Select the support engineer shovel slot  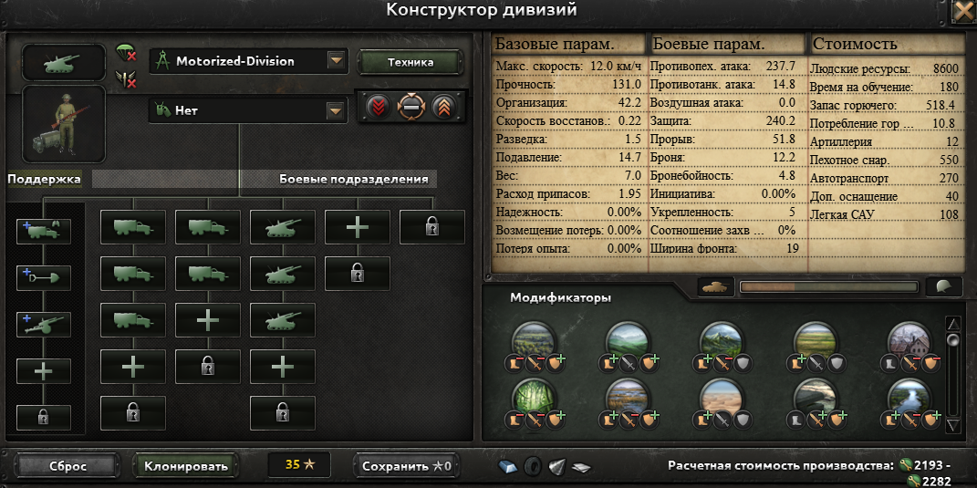tap(43, 278)
